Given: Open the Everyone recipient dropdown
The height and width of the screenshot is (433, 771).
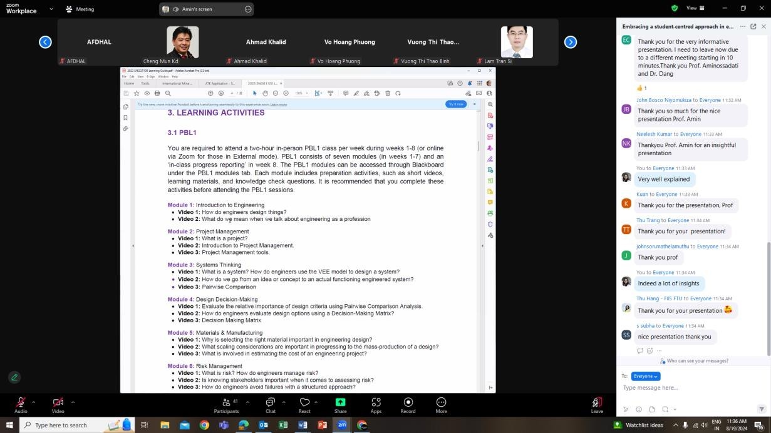Looking at the screenshot, I should coord(645,376).
